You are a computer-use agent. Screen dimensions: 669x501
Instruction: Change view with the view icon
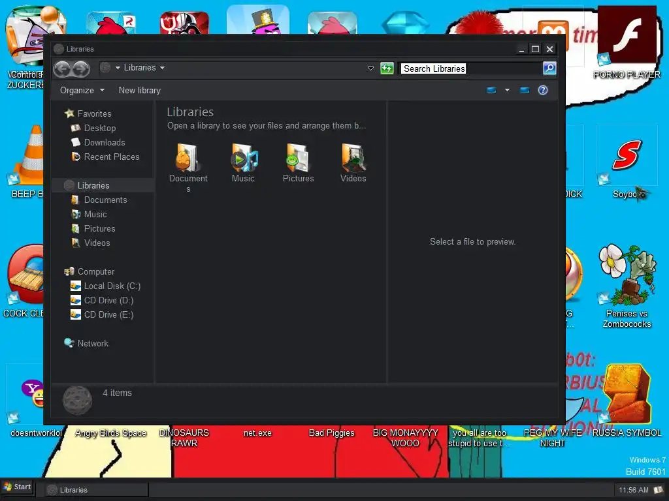click(x=491, y=90)
